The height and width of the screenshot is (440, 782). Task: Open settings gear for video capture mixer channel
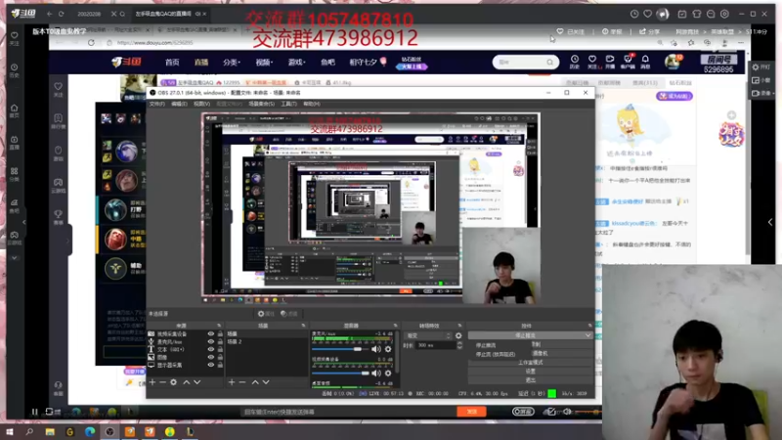tap(388, 374)
